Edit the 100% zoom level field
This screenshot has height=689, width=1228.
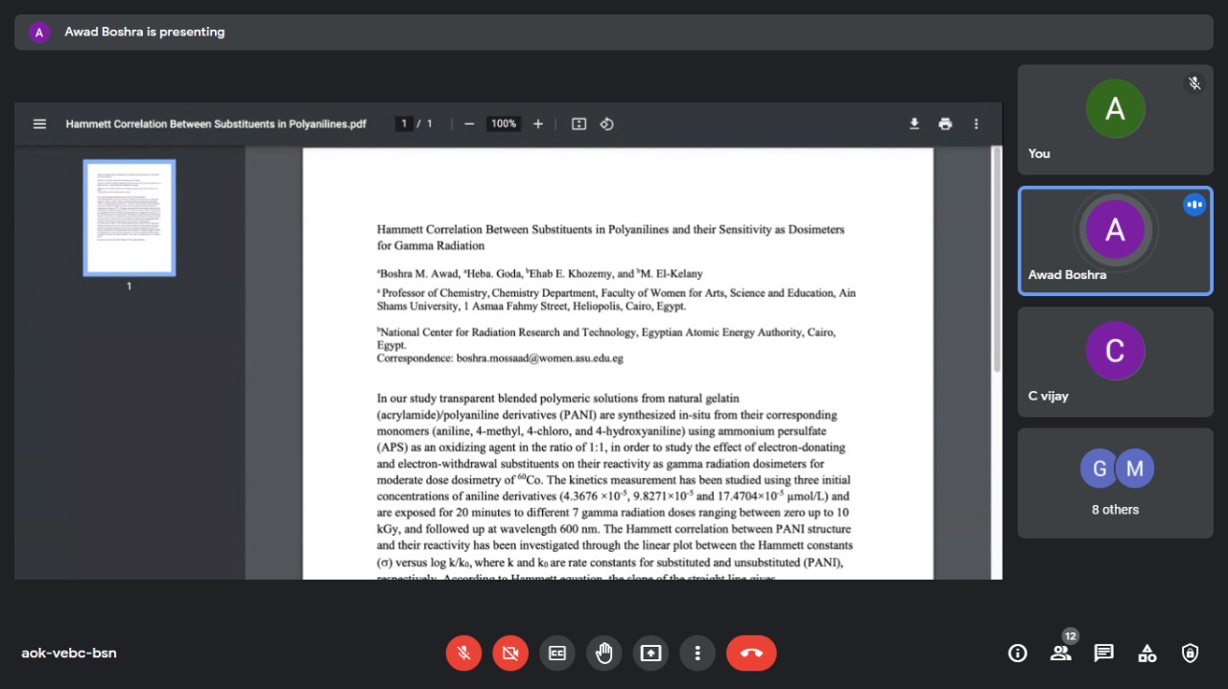tap(503, 124)
